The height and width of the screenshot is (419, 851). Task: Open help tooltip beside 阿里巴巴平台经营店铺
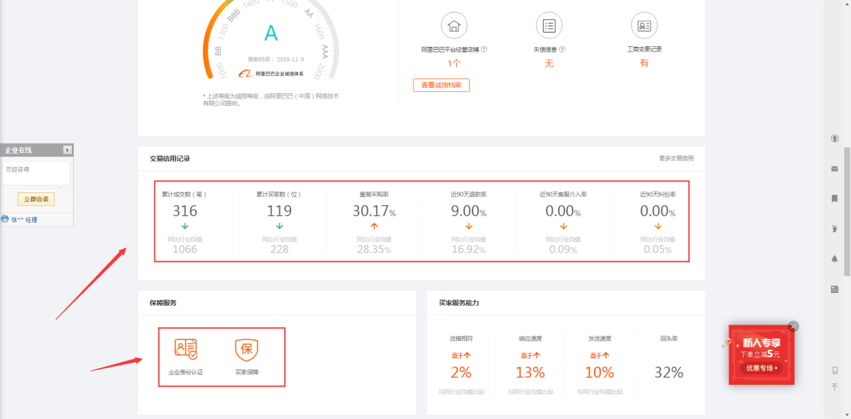[484, 49]
